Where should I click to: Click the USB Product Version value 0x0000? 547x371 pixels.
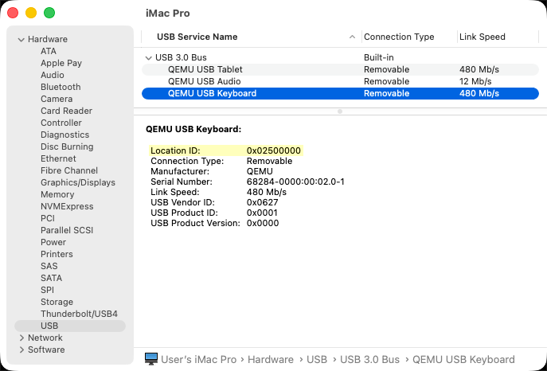point(263,223)
